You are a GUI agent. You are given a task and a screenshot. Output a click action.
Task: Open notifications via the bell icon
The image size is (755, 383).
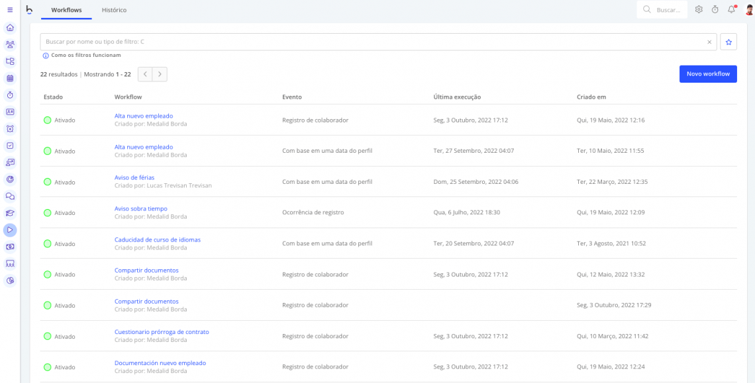click(730, 9)
